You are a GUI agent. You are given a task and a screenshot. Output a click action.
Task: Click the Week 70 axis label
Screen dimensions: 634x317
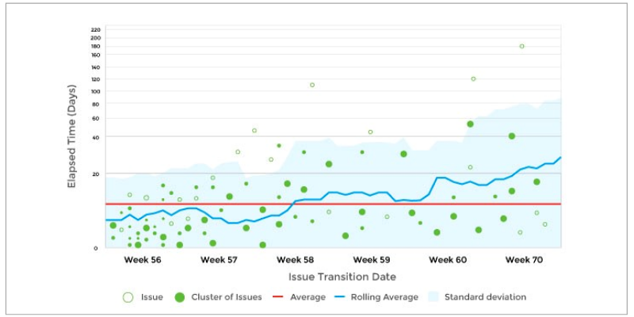(523, 259)
